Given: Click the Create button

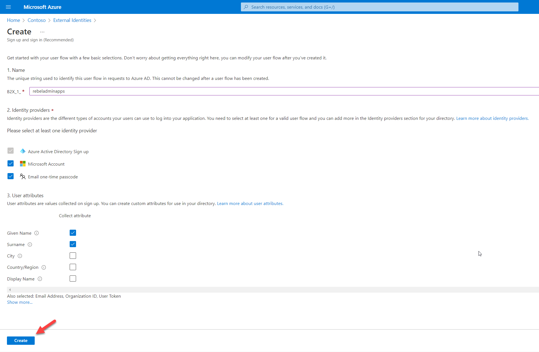Looking at the screenshot, I should click(21, 341).
